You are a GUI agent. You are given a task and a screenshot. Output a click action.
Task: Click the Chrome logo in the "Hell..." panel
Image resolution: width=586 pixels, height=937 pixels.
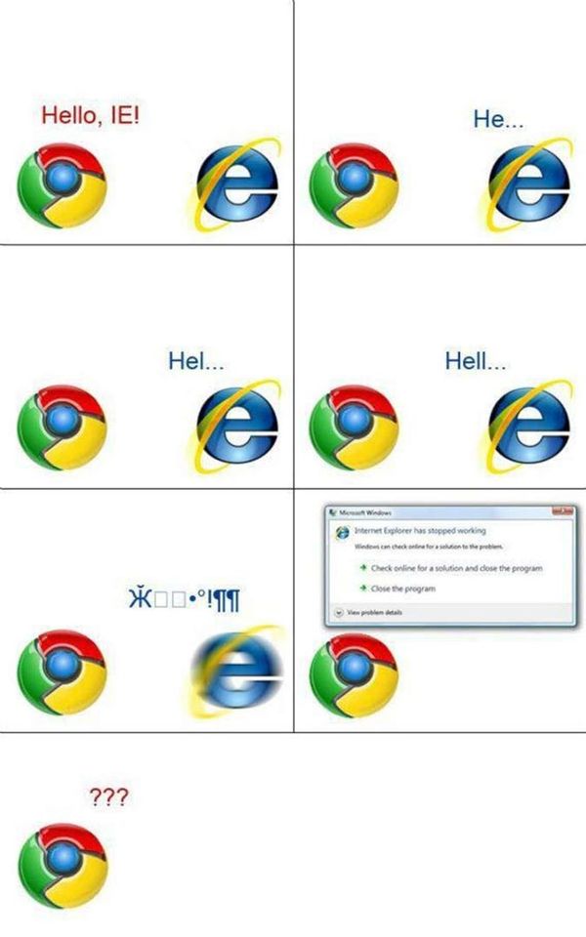[x=354, y=428]
